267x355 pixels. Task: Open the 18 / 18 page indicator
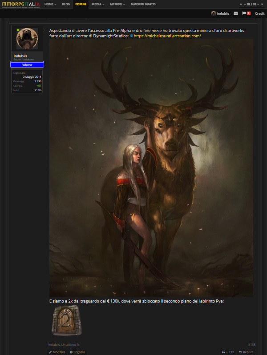tap(251, 4)
